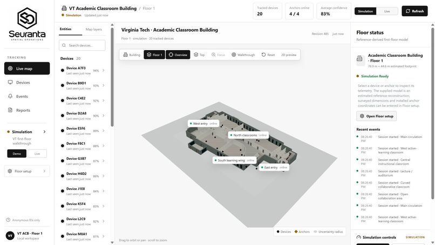The width and height of the screenshot is (435, 245).
Task: Switch to the Map layers tab
Action: [x=93, y=29]
